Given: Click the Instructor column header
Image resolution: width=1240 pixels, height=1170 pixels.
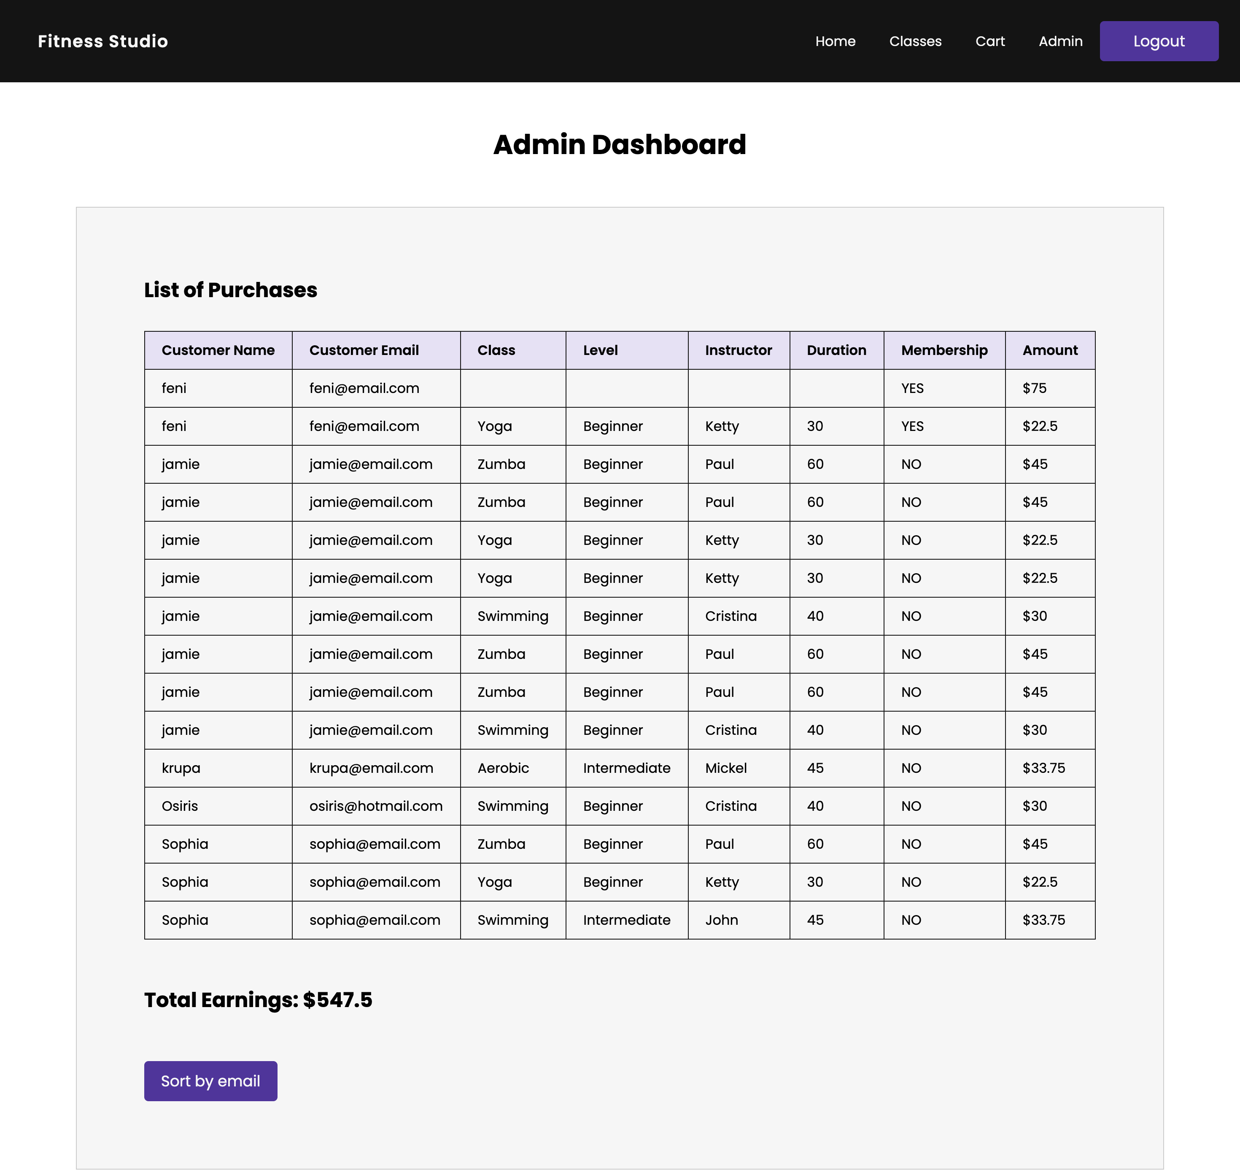Looking at the screenshot, I should click(x=739, y=350).
